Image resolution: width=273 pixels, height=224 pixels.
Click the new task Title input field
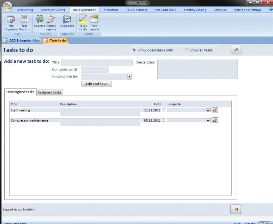(x=97, y=62)
